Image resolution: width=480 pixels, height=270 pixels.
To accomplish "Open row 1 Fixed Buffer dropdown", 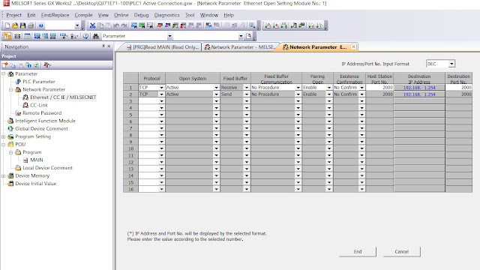I will [x=247, y=88].
